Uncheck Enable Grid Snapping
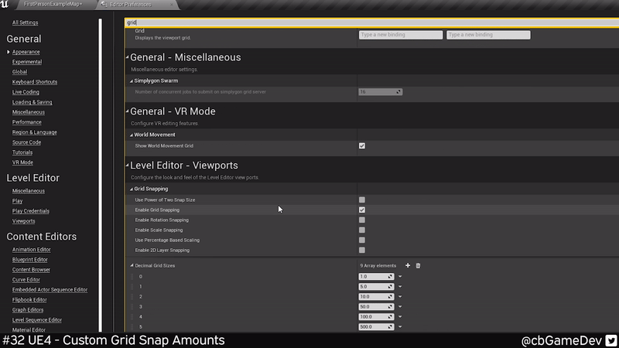 (362, 210)
